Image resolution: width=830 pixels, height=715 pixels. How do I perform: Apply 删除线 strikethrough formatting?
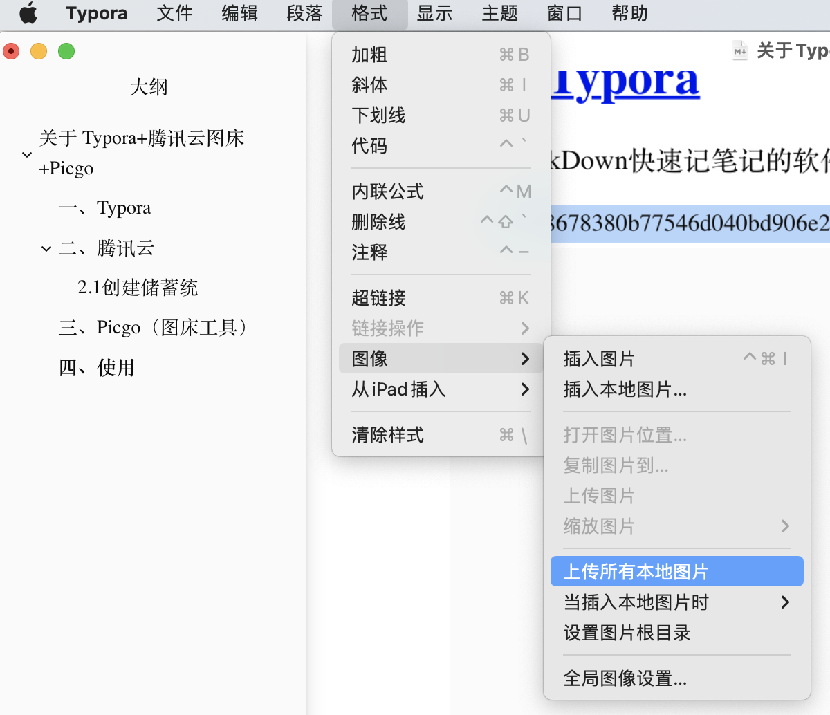(441, 222)
